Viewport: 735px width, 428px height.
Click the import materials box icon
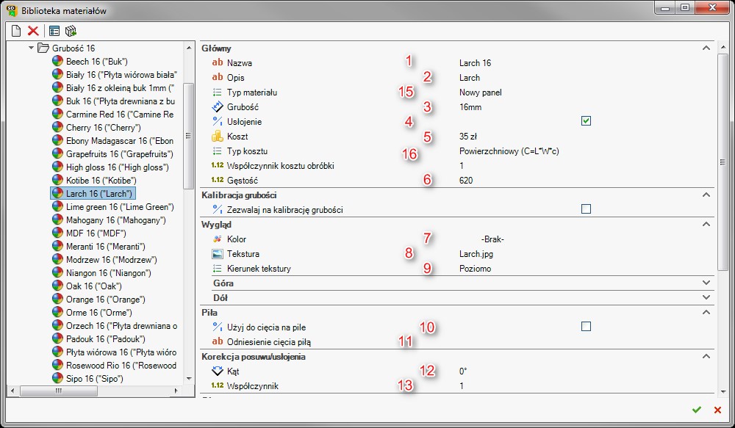pyautogui.click(x=71, y=31)
